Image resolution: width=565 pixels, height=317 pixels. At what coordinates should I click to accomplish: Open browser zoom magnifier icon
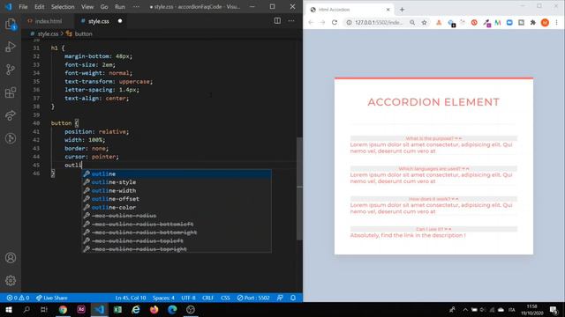412,22
